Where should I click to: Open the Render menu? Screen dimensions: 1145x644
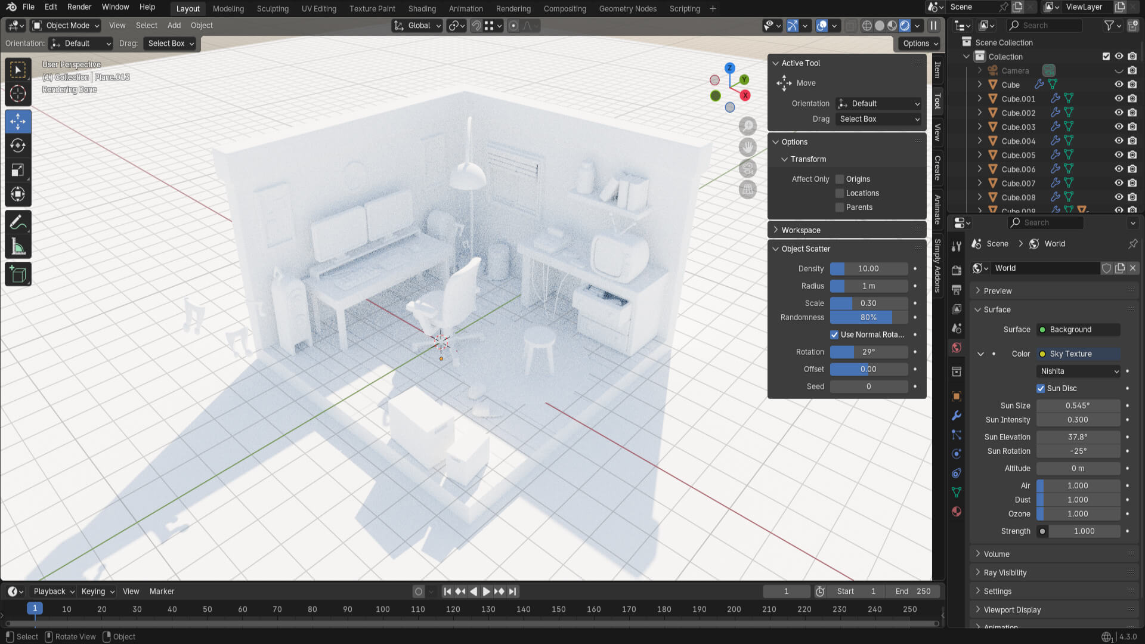tap(79, 7)
